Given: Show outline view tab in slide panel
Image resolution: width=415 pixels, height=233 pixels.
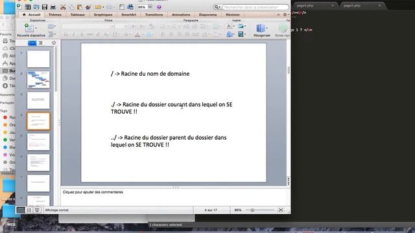Looking at the screenshot, I should [x=40, y=43].
